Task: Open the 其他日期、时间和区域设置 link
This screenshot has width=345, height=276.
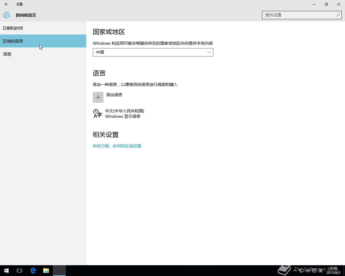Action: point(117,146)
